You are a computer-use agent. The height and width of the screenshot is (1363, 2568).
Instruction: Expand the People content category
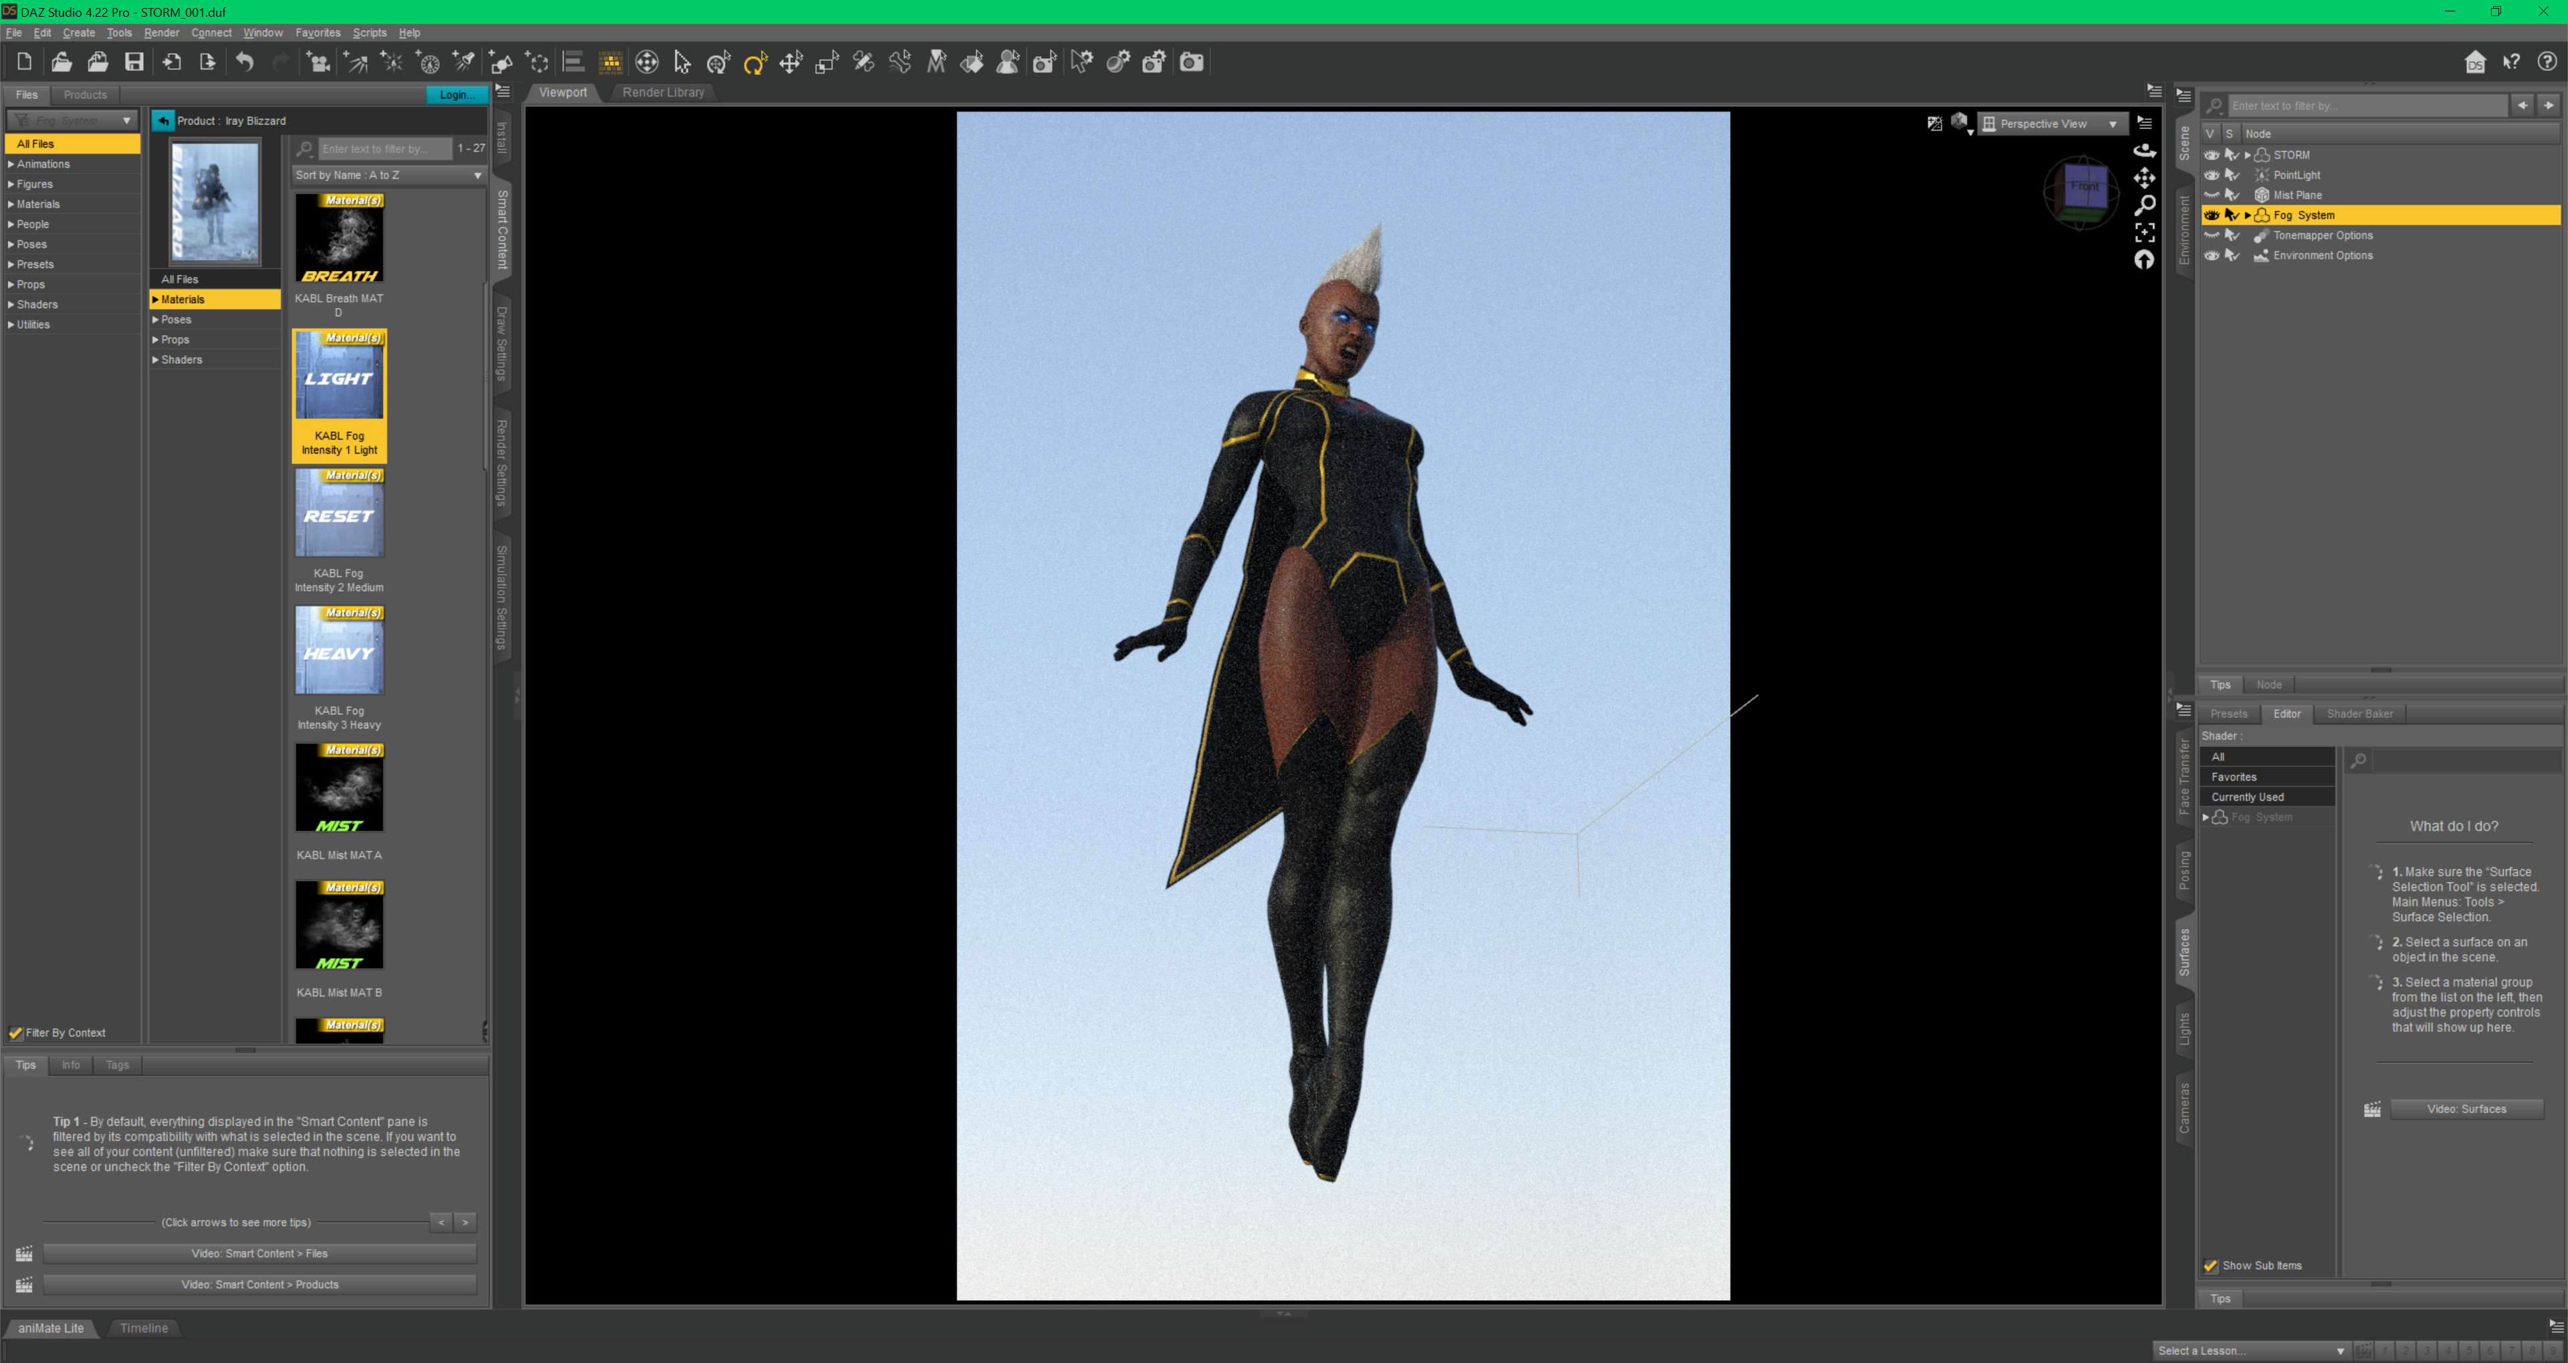click(11, 224)
